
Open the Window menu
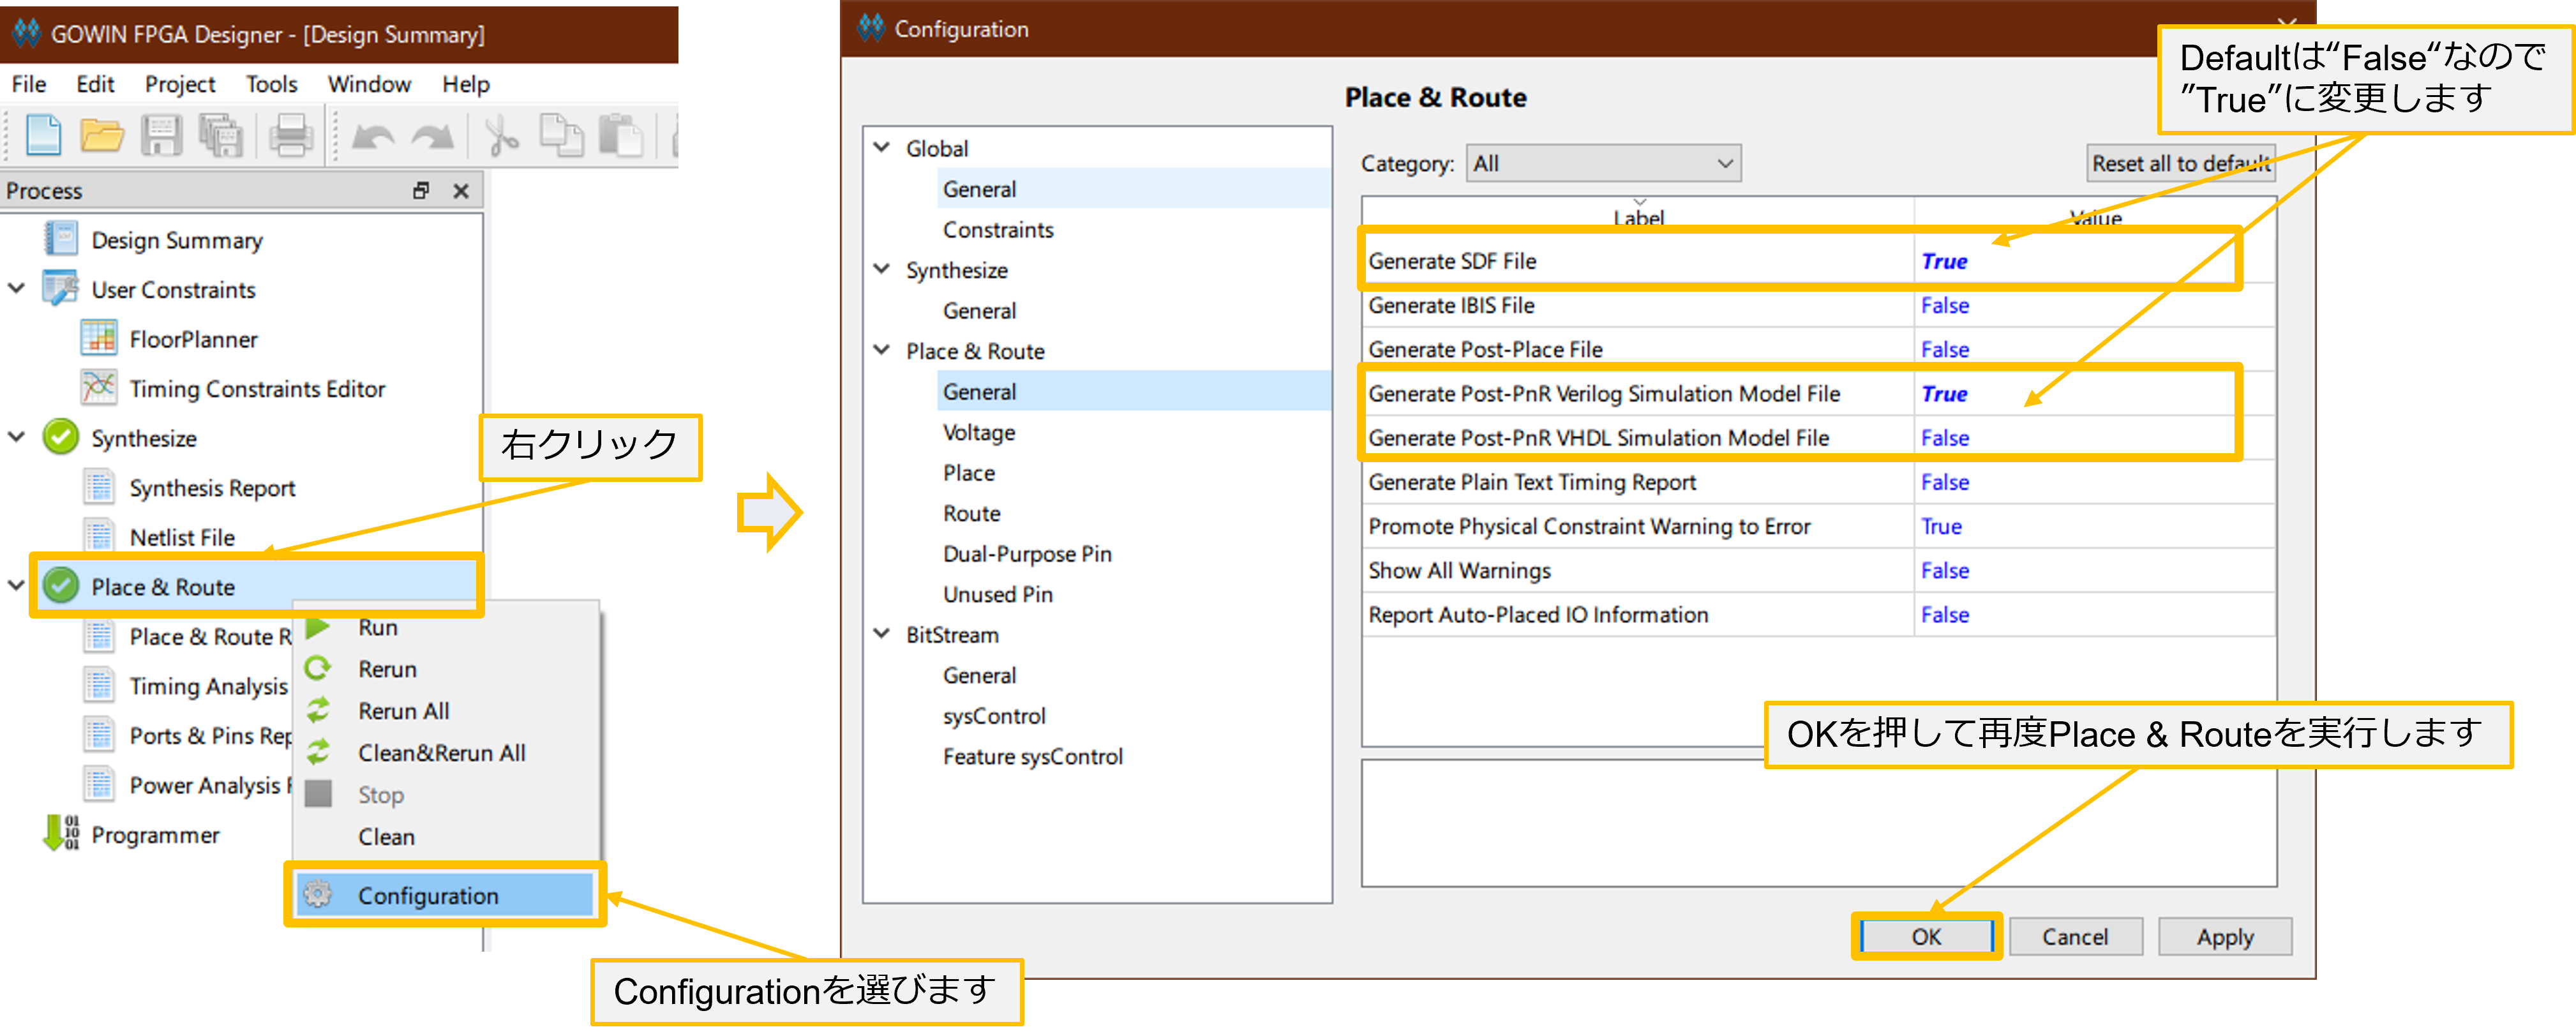coord(369,84)
